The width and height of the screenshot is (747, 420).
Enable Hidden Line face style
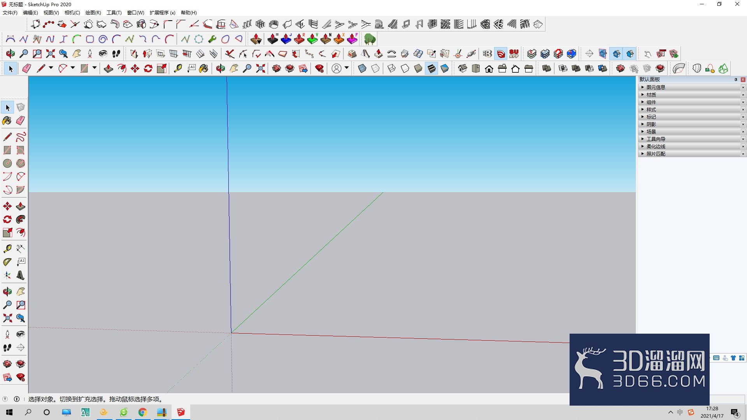point(405,69)
